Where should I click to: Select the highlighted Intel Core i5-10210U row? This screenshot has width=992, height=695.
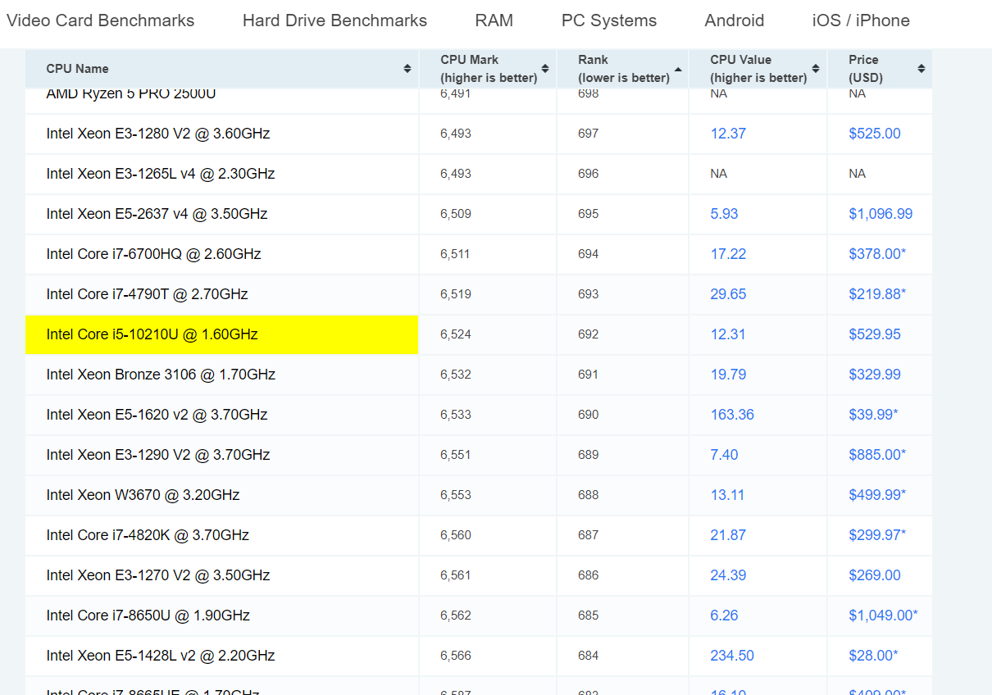(x=152, y=334)
